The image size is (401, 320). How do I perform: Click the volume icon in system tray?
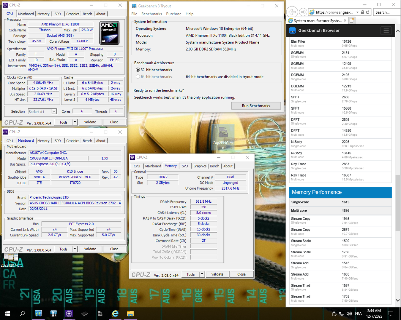[349, 313]
